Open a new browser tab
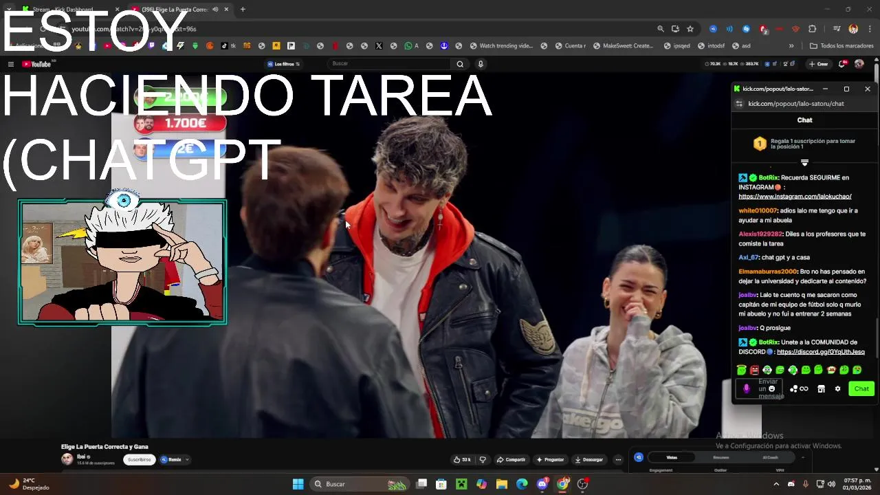Image resolution: width=880 pixels, height=495 pixels. tap(243, 10)
